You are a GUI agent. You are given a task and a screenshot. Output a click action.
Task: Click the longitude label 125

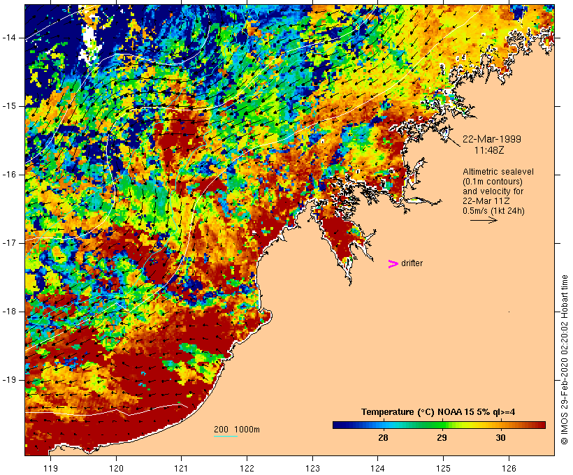pyautogui.click(x=443, y=468)
